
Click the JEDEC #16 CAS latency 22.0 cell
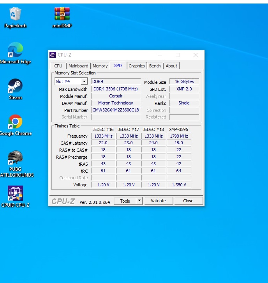tap(103, 143)
